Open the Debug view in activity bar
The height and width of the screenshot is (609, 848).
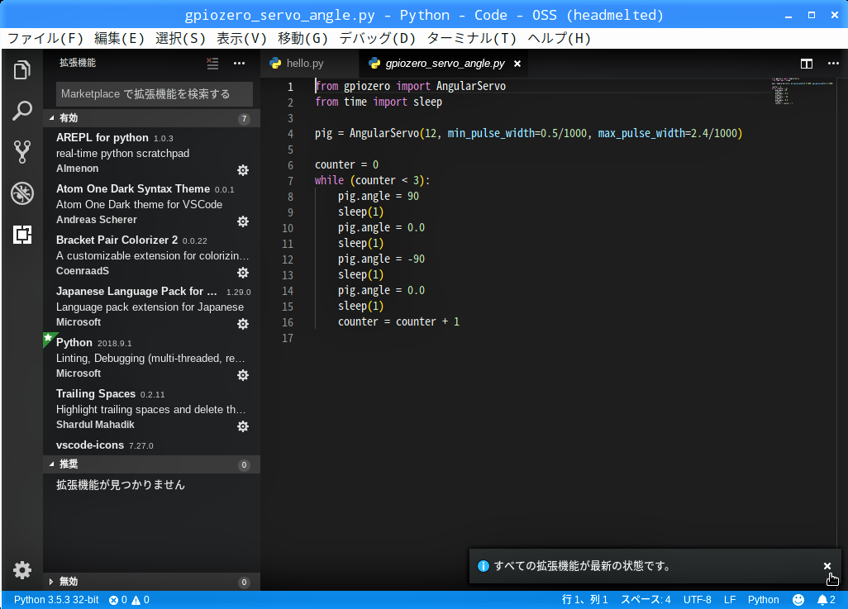(22, 193)
